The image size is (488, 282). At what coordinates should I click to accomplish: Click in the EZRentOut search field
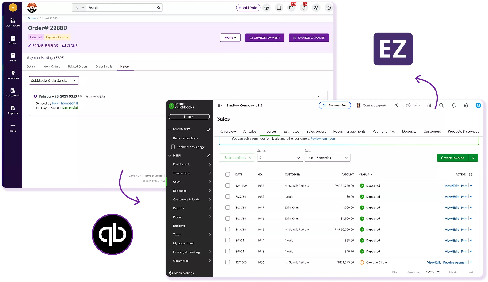[122, 8]
